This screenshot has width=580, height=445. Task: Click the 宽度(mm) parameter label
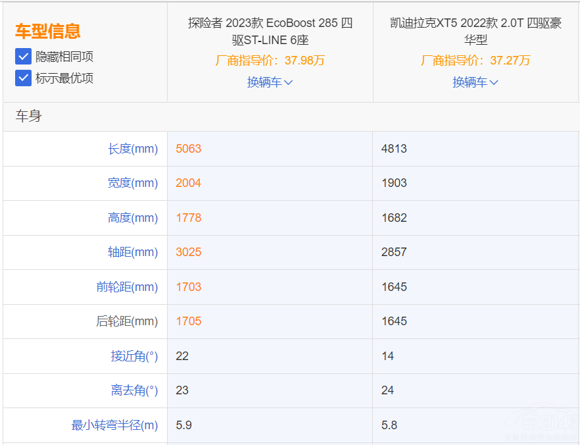(133, 183)
